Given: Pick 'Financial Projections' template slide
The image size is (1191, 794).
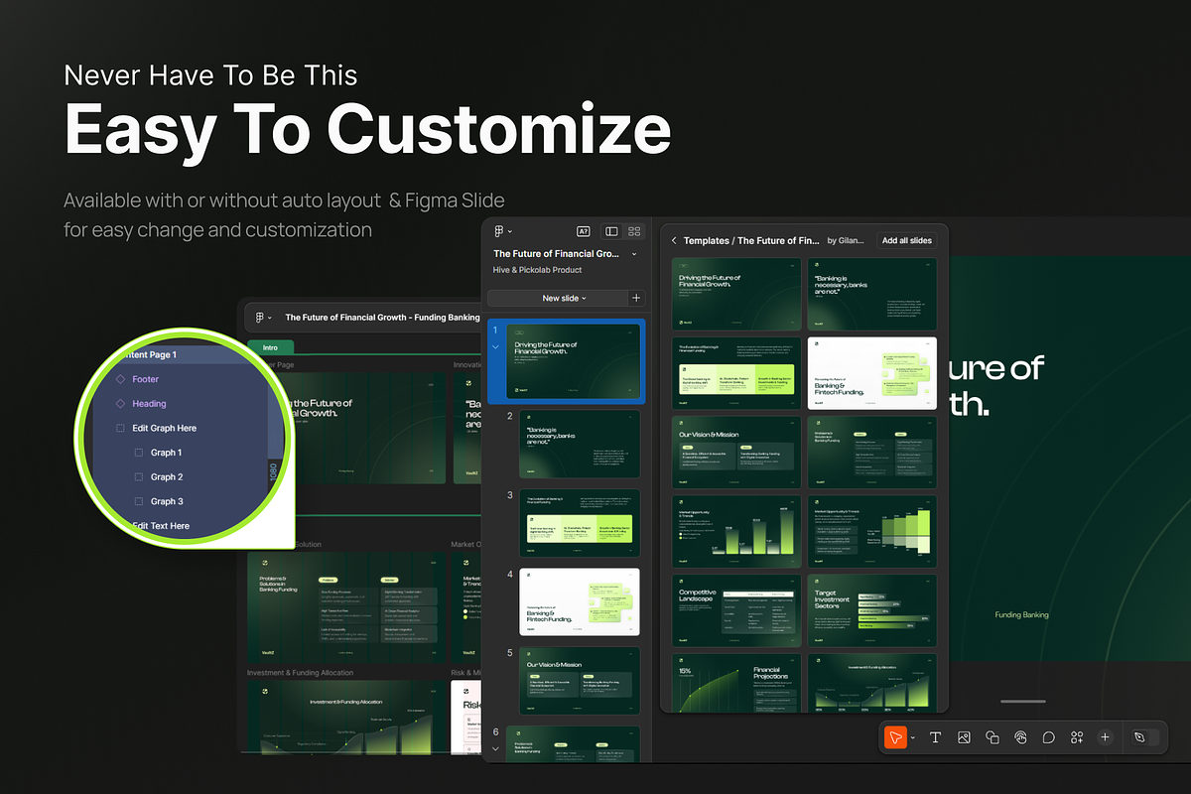Looking at the screenshot, I should [736, 683].
